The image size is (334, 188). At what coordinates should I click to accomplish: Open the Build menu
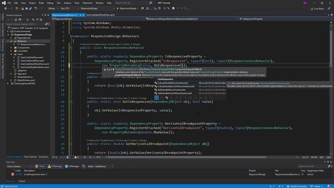(41, 3)
